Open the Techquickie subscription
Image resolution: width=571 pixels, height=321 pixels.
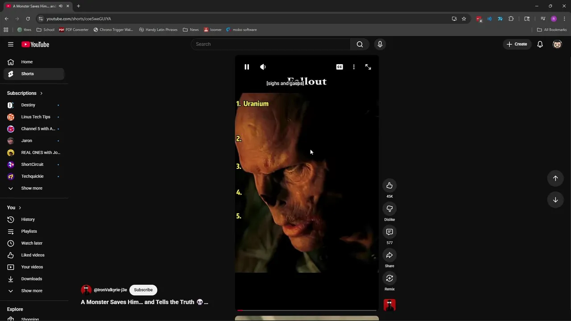pyautogui.click(x=34, y=176)
